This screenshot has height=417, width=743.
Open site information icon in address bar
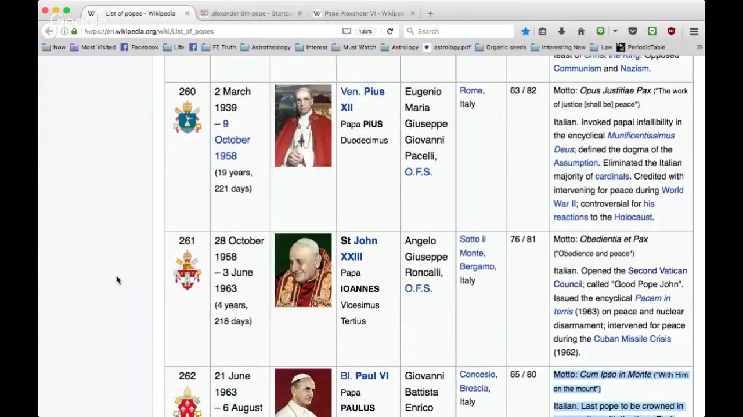click(x=64, y=31)
